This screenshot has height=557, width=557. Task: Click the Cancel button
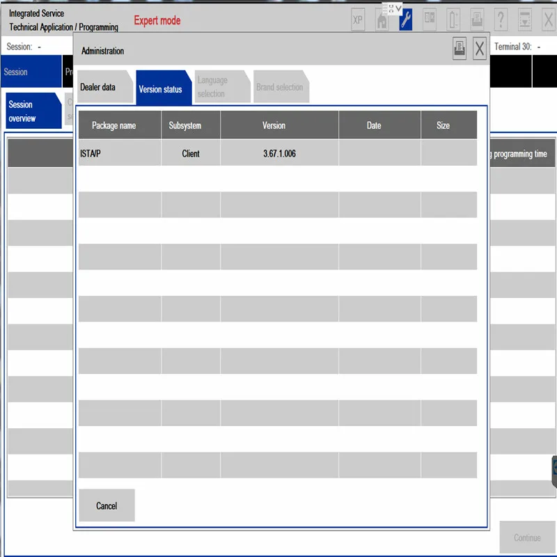[x=107, y=505]
